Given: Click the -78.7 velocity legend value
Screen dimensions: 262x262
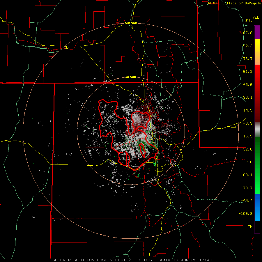Looking at the screenshot, I should [247, 188].
